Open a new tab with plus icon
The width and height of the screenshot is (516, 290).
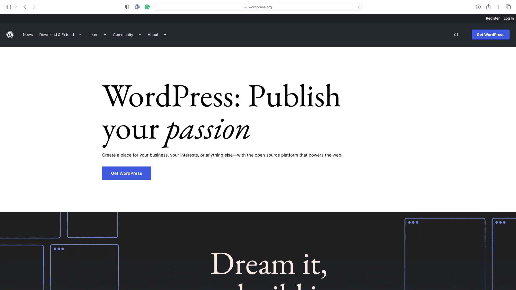point(498,7)
